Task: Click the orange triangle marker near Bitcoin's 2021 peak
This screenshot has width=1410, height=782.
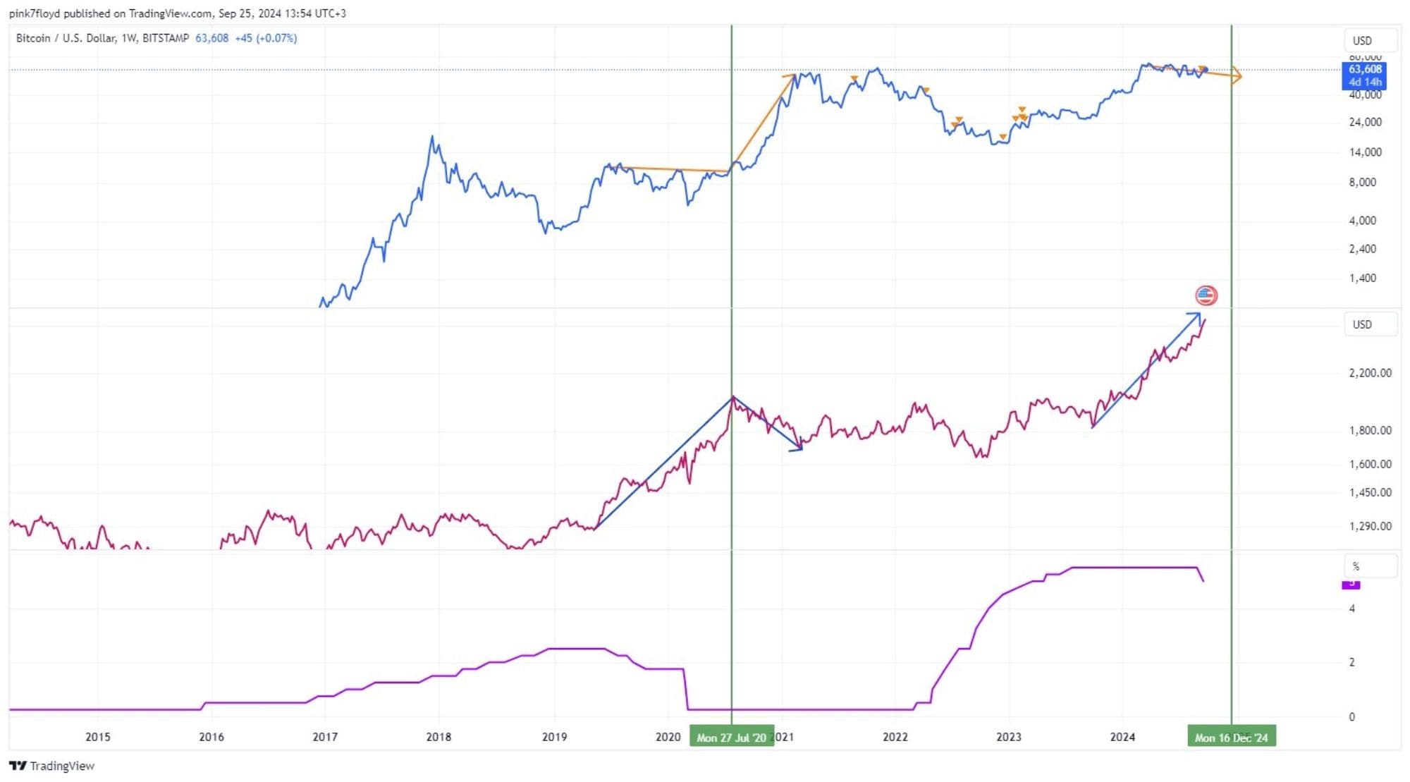Action: (854, 78)
